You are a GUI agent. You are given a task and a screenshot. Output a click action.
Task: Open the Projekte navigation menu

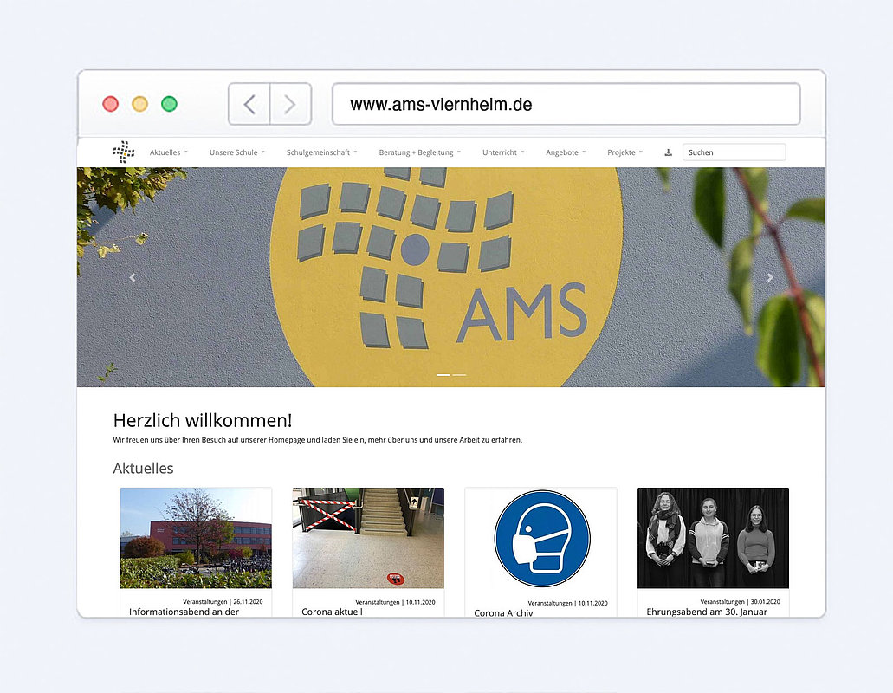(x=624, y=152)
